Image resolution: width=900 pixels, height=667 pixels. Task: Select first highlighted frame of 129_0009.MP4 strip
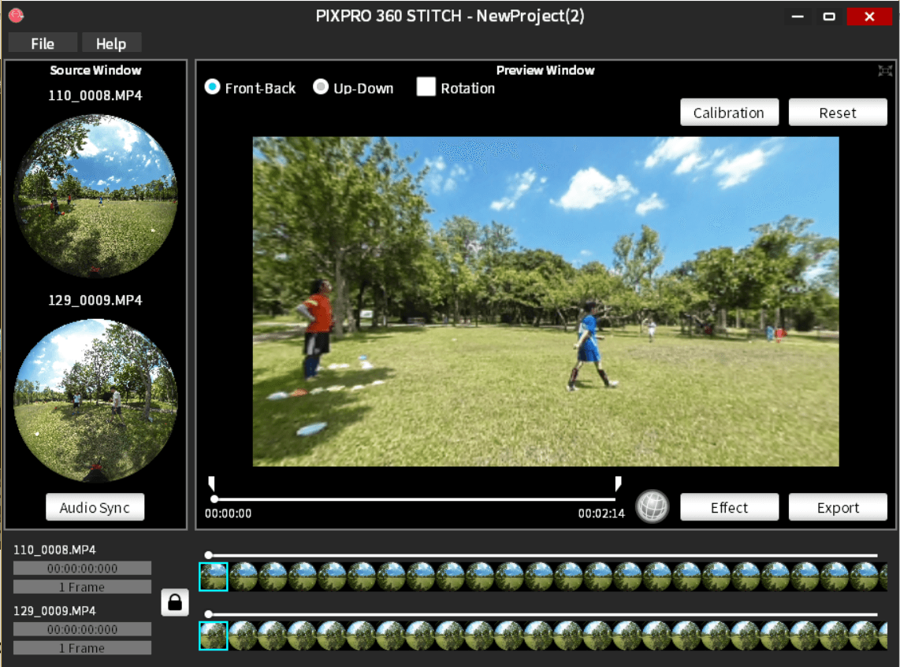214,636
